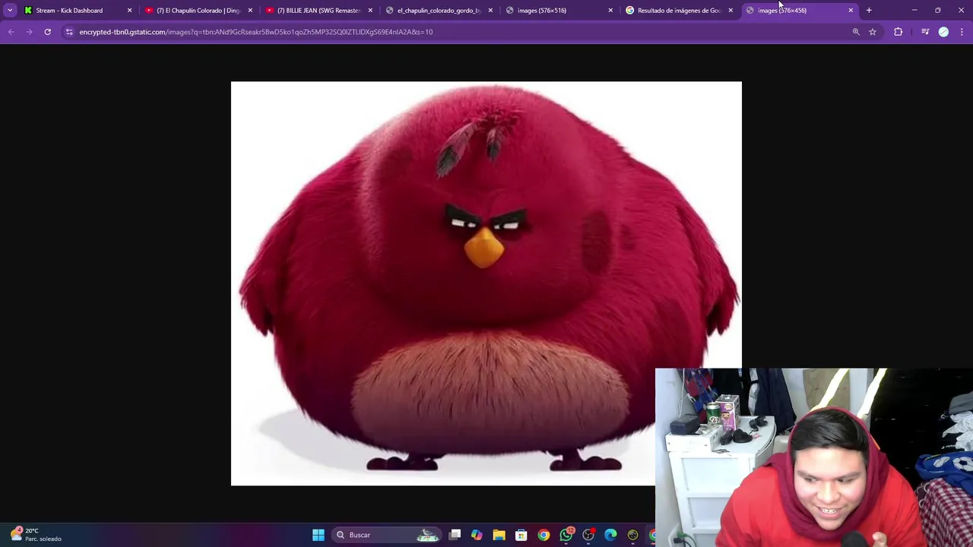Open the Chrome profile avatar
Screen dimensions: 973x547
click(943, 32)
